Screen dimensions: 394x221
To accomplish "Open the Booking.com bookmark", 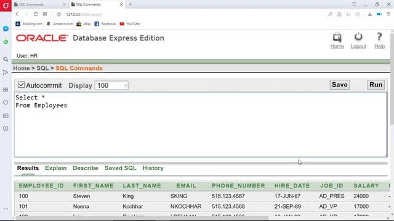I will pyautogui.click(x=29, y=24).
